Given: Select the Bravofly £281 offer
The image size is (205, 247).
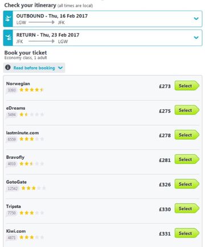Looking at the screenshot, I should [187, 159].
